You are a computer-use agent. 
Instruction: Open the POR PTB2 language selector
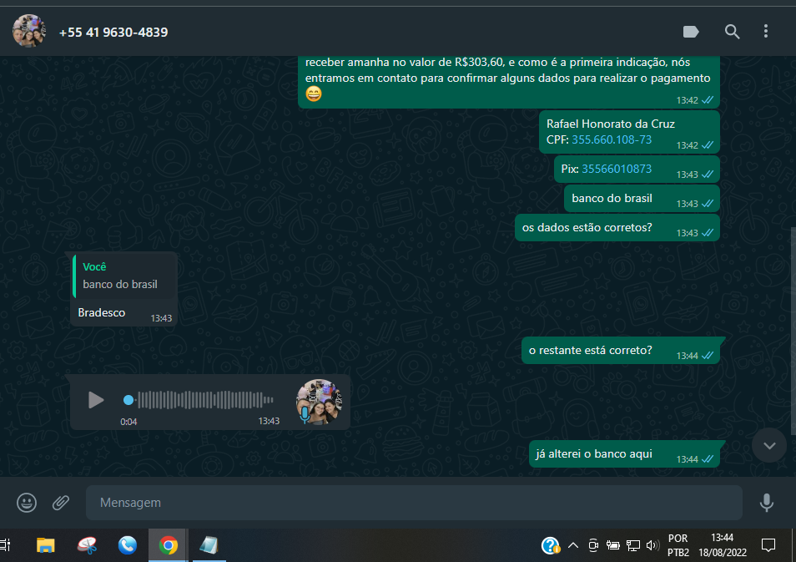678,545
